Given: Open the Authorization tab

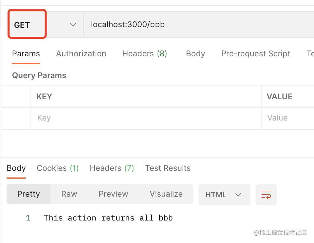Looking at the screenshot, I should 81,54.
